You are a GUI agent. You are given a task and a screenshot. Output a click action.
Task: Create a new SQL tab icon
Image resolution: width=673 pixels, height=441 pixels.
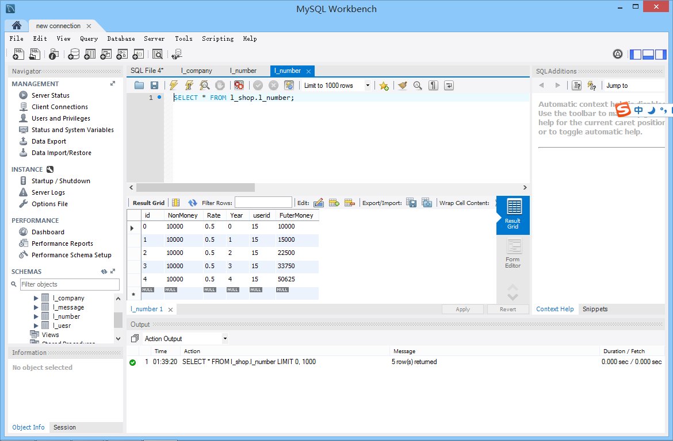(18, 54)
